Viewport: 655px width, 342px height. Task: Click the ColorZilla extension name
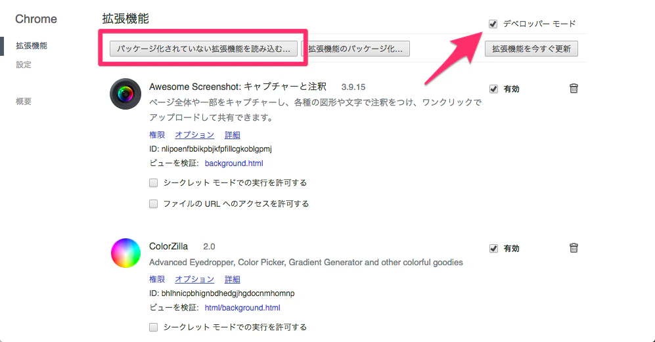(168, 246)
